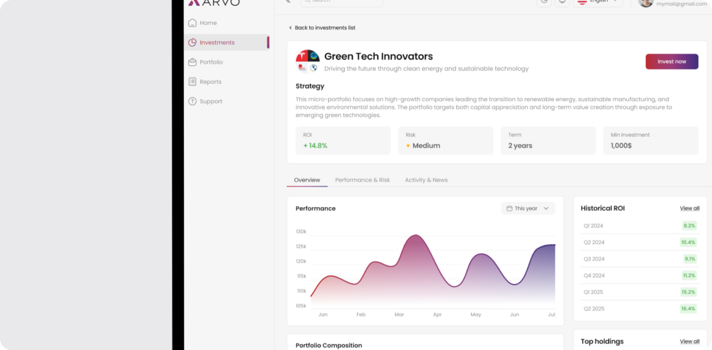The image size is (712, 350).
Task: Click the back arrow before investments list
Action: pyautogui.click(x=290, y=28)
